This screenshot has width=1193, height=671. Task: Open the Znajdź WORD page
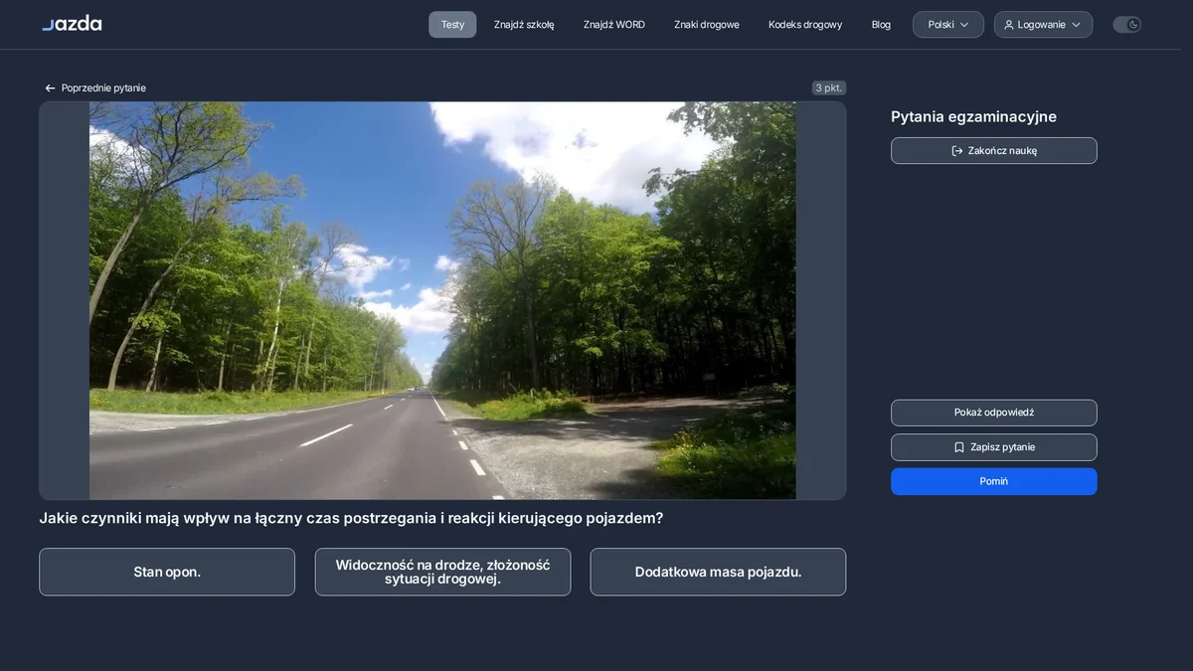[x=614, y=25]
